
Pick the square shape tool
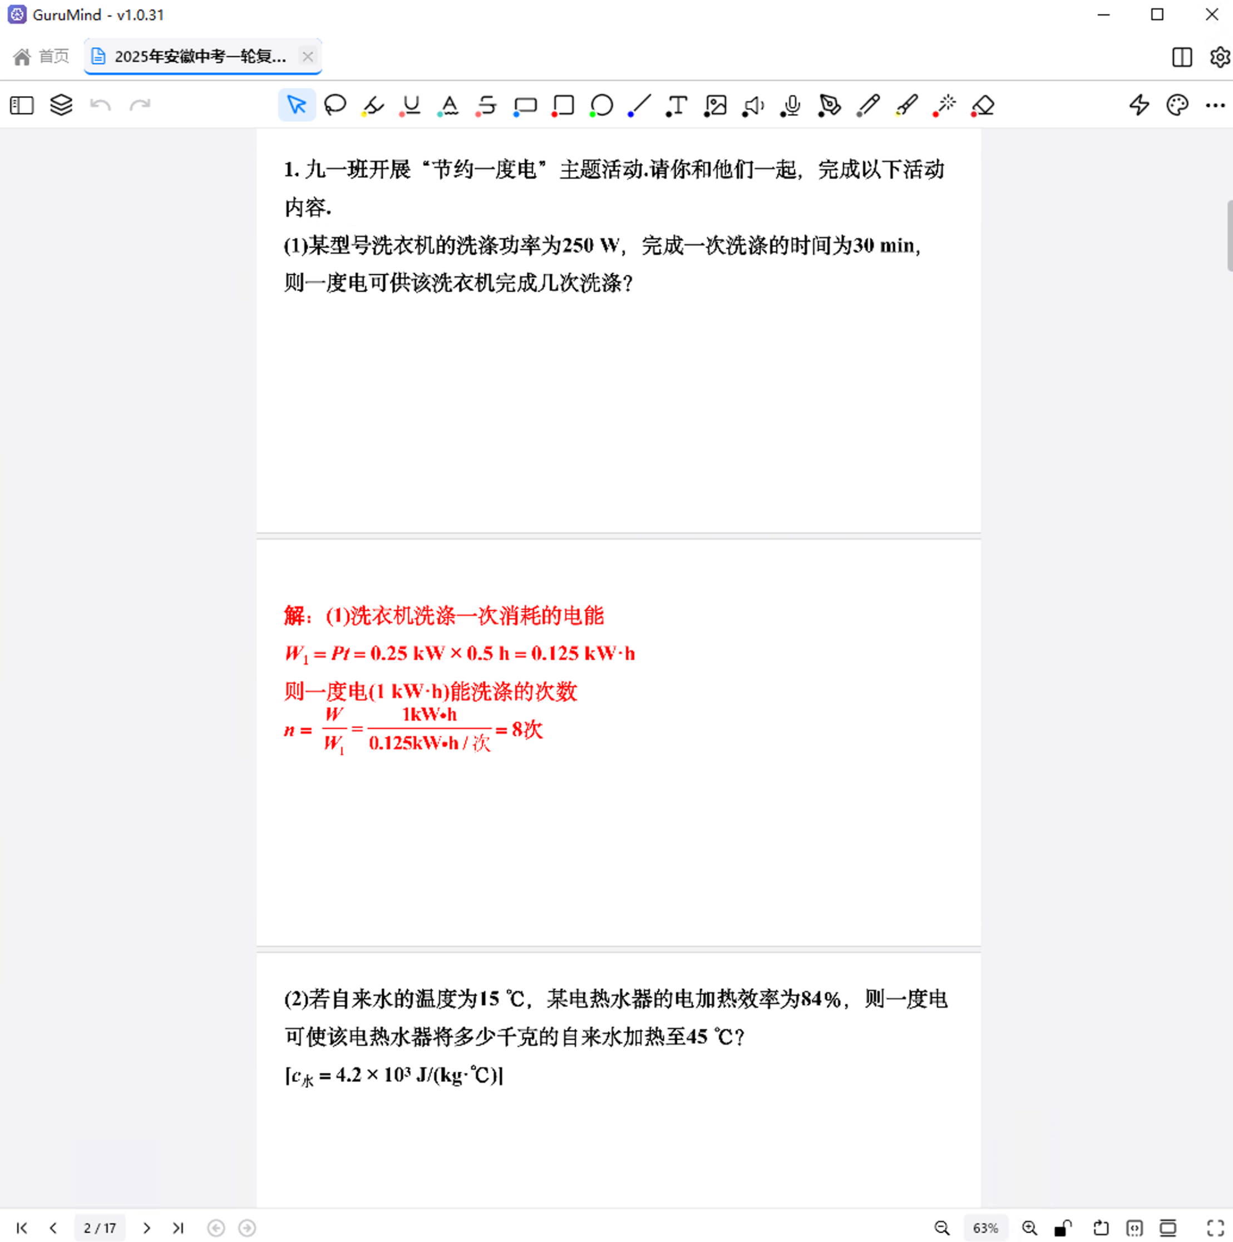(563, 105)
